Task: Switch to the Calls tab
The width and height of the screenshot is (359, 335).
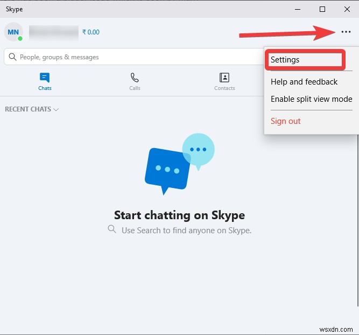Action: 135,81
